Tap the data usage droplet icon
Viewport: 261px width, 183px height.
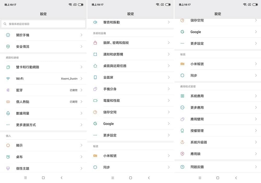[x=8, y=113]
